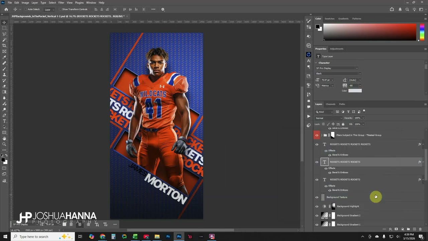Open the Paragraph panel icon in dock

click(x=309, y=67)
